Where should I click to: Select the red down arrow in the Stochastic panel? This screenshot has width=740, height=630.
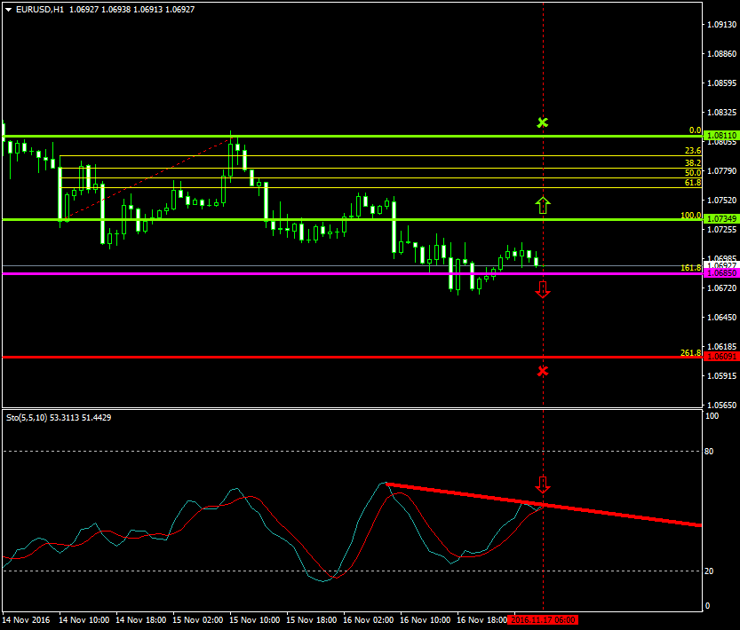click(x=543, y=484)
